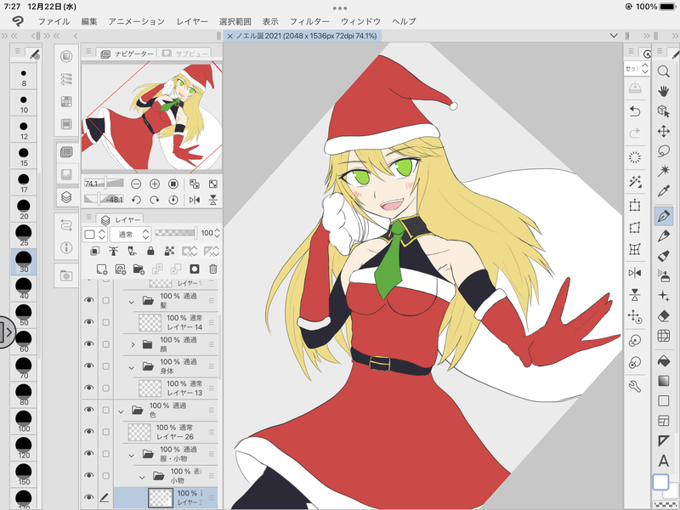Reset rotation in the Navigator
This screenshot has width=680, height=510.
pos(173,200)
